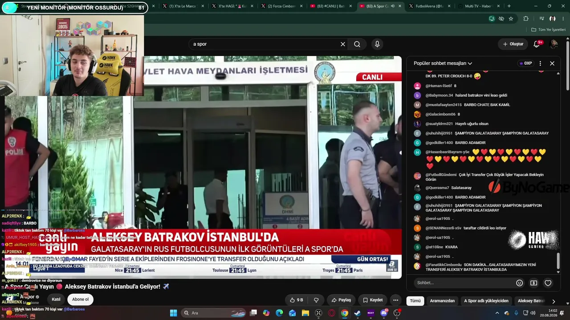Mute the A Spor tab audio
Screen dimensions: 570x320
click(392, 6)
